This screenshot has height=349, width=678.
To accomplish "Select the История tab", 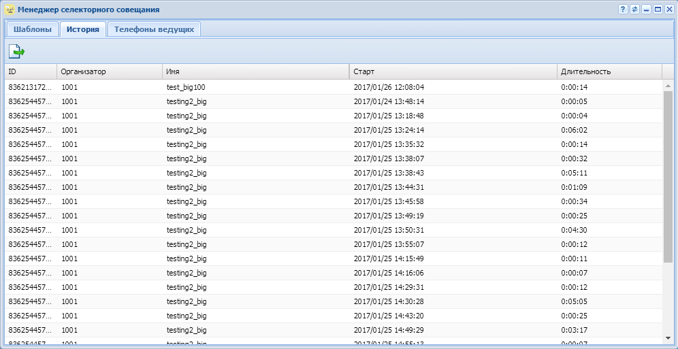I will (x=83, y=29).
